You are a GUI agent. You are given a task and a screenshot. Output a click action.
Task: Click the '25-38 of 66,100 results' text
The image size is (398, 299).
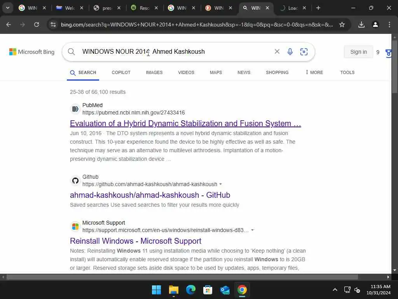(x=98, y=92)
